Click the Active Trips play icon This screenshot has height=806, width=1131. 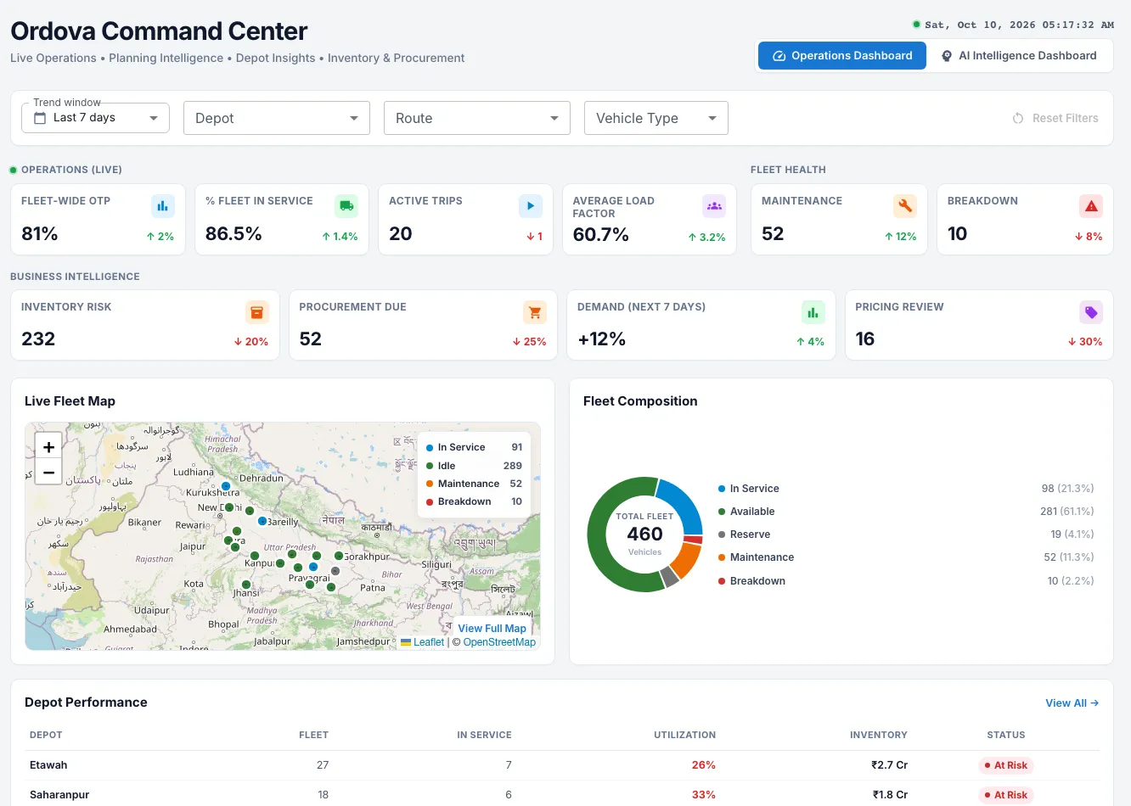531,205
